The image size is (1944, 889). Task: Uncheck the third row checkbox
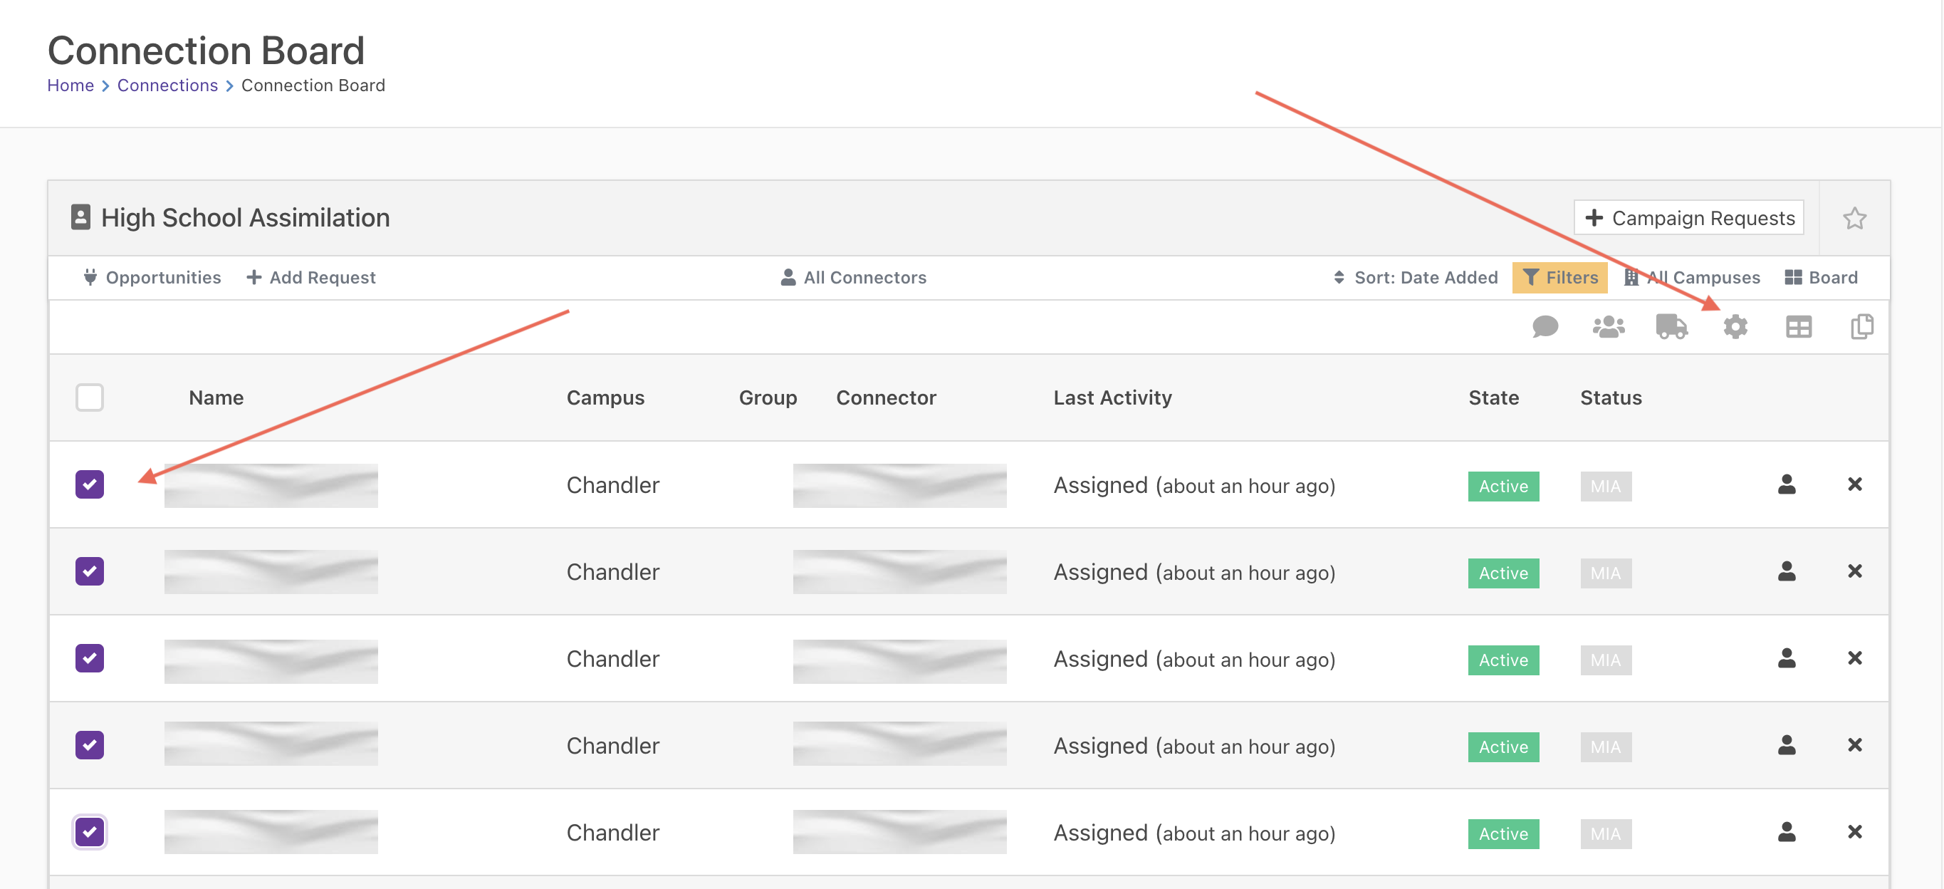[x=90, y=658]
